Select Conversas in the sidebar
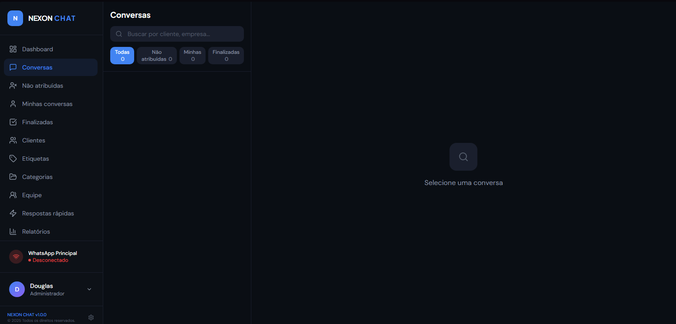The image size is (676, 324). (x=51, y=67)
